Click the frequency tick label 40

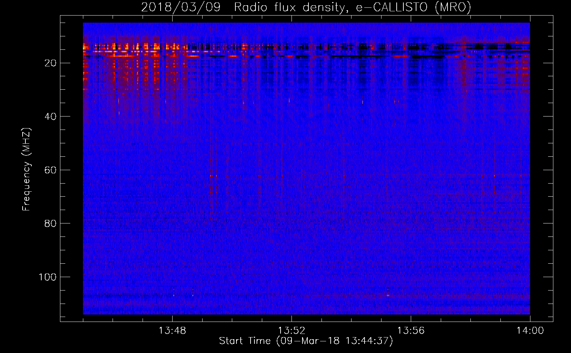click(x=51, y=116)
